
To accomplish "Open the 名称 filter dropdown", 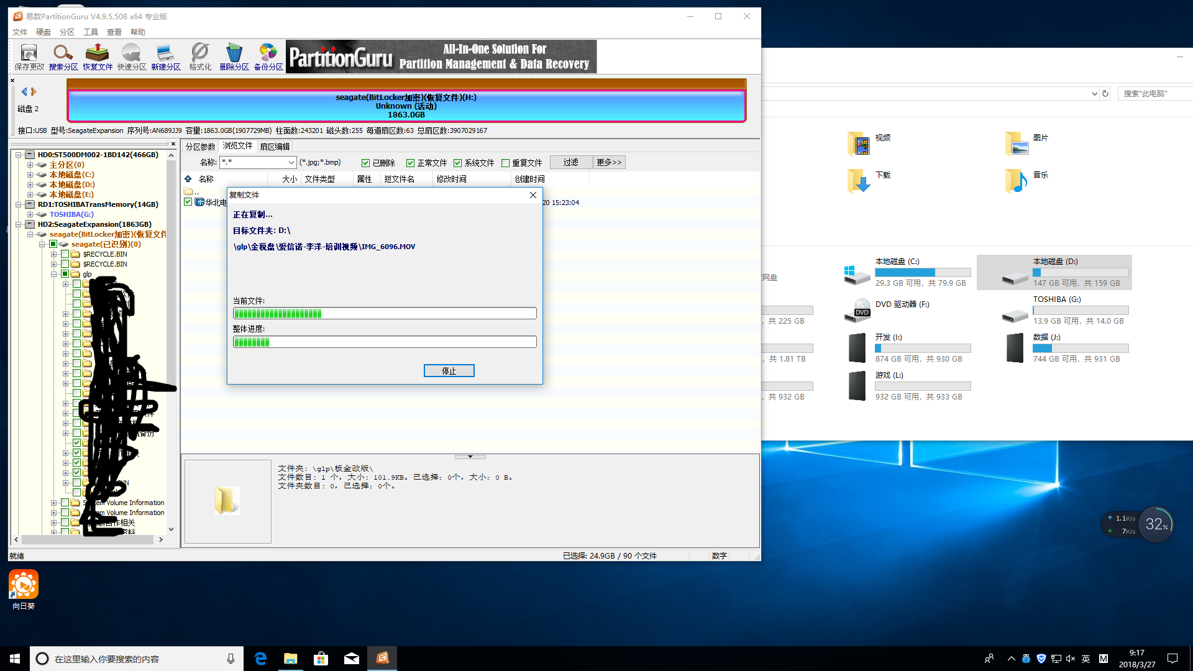I will [291, 162].
